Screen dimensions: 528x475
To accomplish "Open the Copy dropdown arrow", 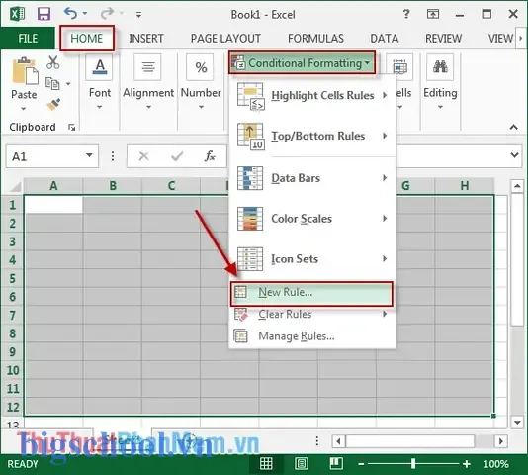I will point(68,83).
